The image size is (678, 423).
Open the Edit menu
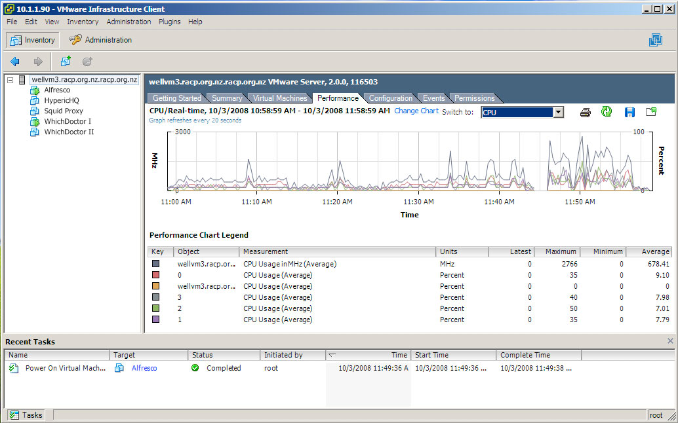(x=31, y=22)
